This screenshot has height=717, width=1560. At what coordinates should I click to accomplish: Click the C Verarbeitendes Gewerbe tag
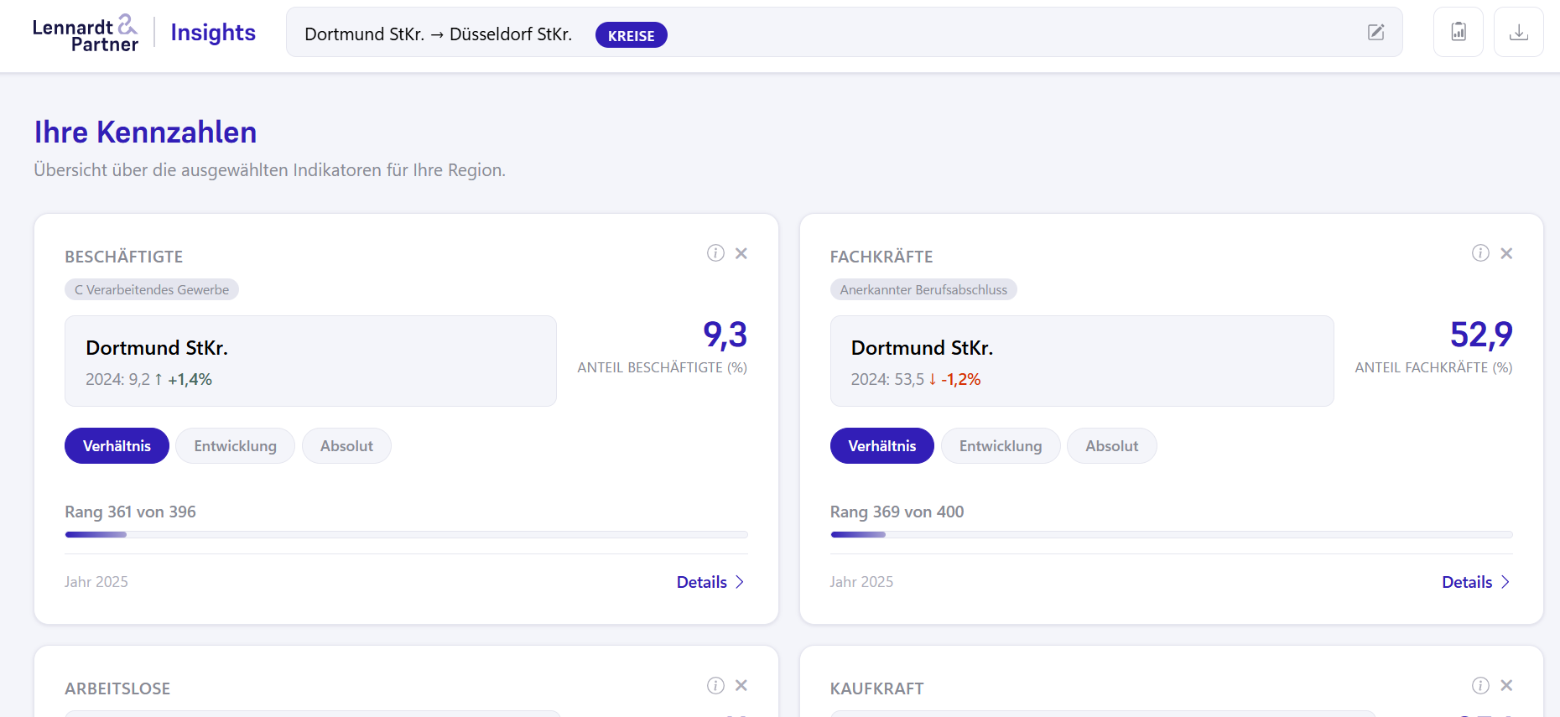152,289
